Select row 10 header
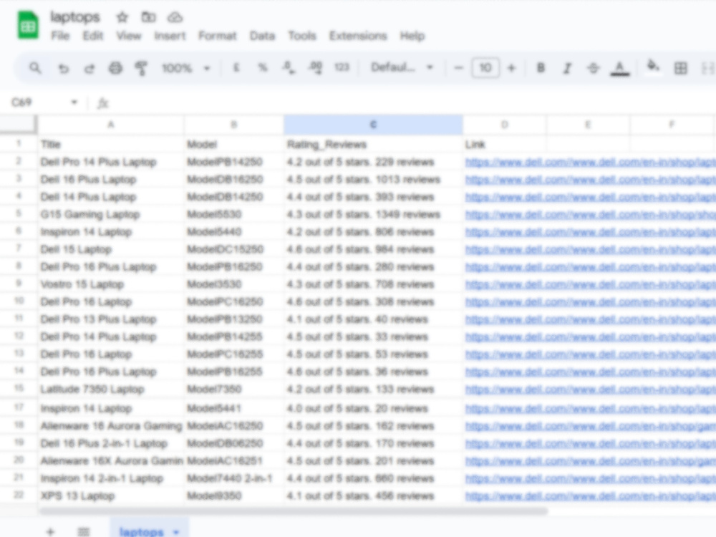716x537 pixels. coord(19,301)
